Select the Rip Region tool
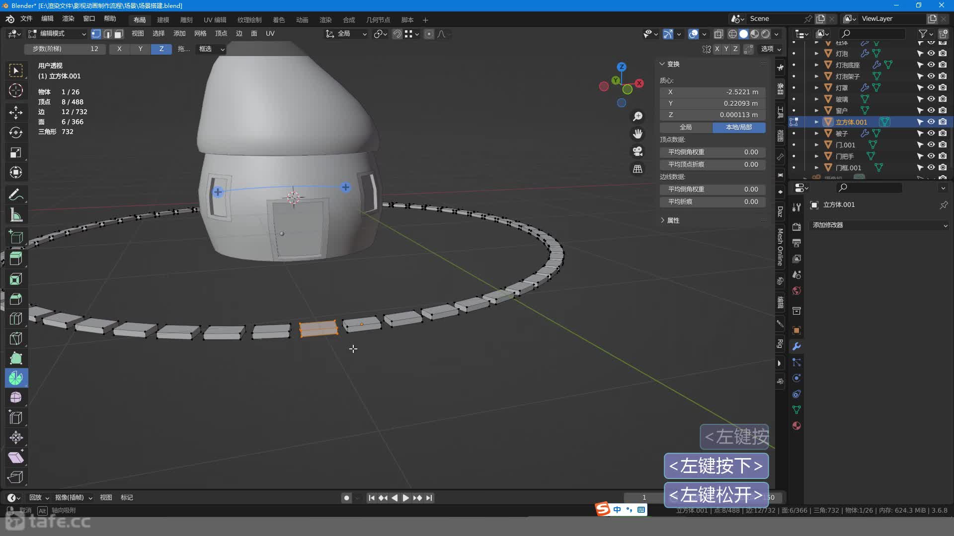Screen dimensions: 954x536 [x=16, y=477]
